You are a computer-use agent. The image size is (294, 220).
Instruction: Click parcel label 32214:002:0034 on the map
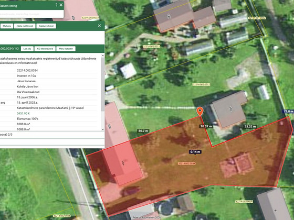(186, 163)
